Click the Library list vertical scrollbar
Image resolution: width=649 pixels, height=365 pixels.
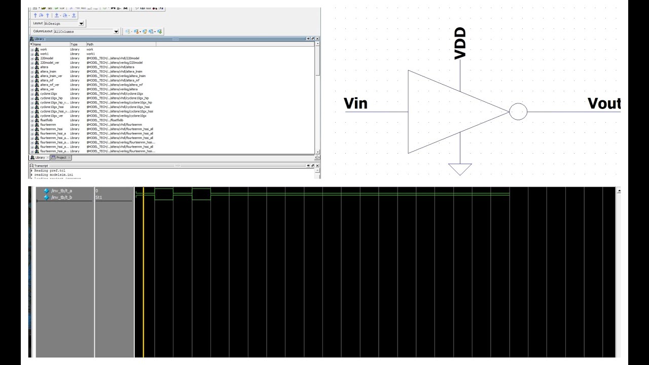click(x=318, y=98)
